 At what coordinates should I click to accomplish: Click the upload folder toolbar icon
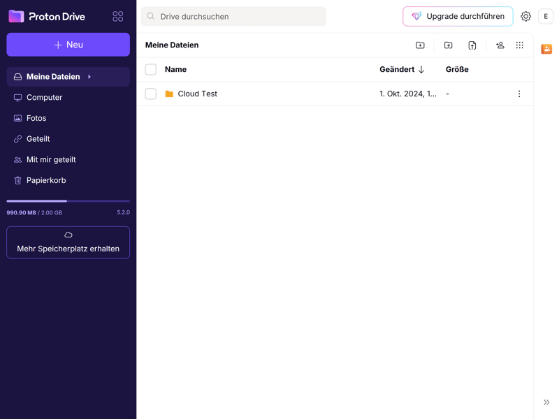click(449, 45)
